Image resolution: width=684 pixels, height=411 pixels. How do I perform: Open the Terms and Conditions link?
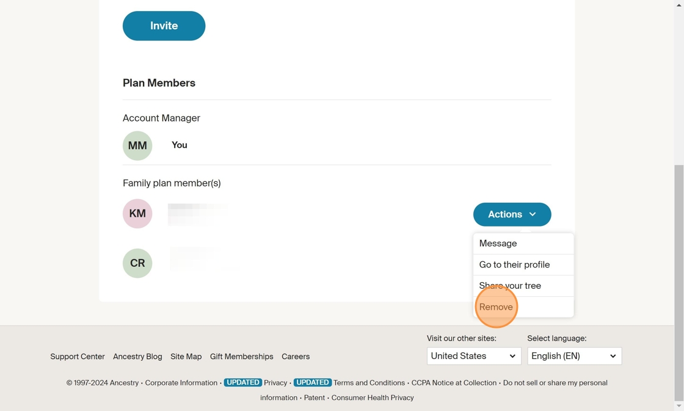click(x=369, y=383)
